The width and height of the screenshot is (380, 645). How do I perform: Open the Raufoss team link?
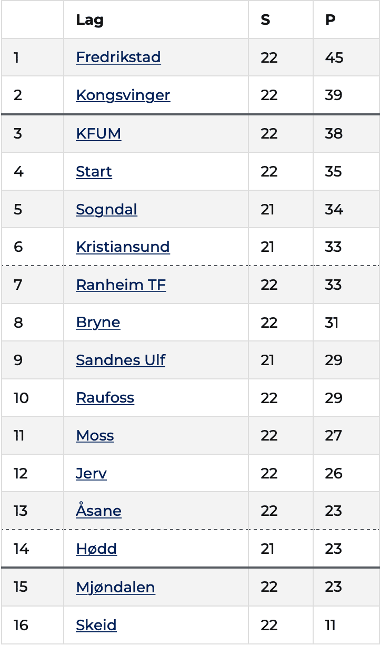coord(105,397)
